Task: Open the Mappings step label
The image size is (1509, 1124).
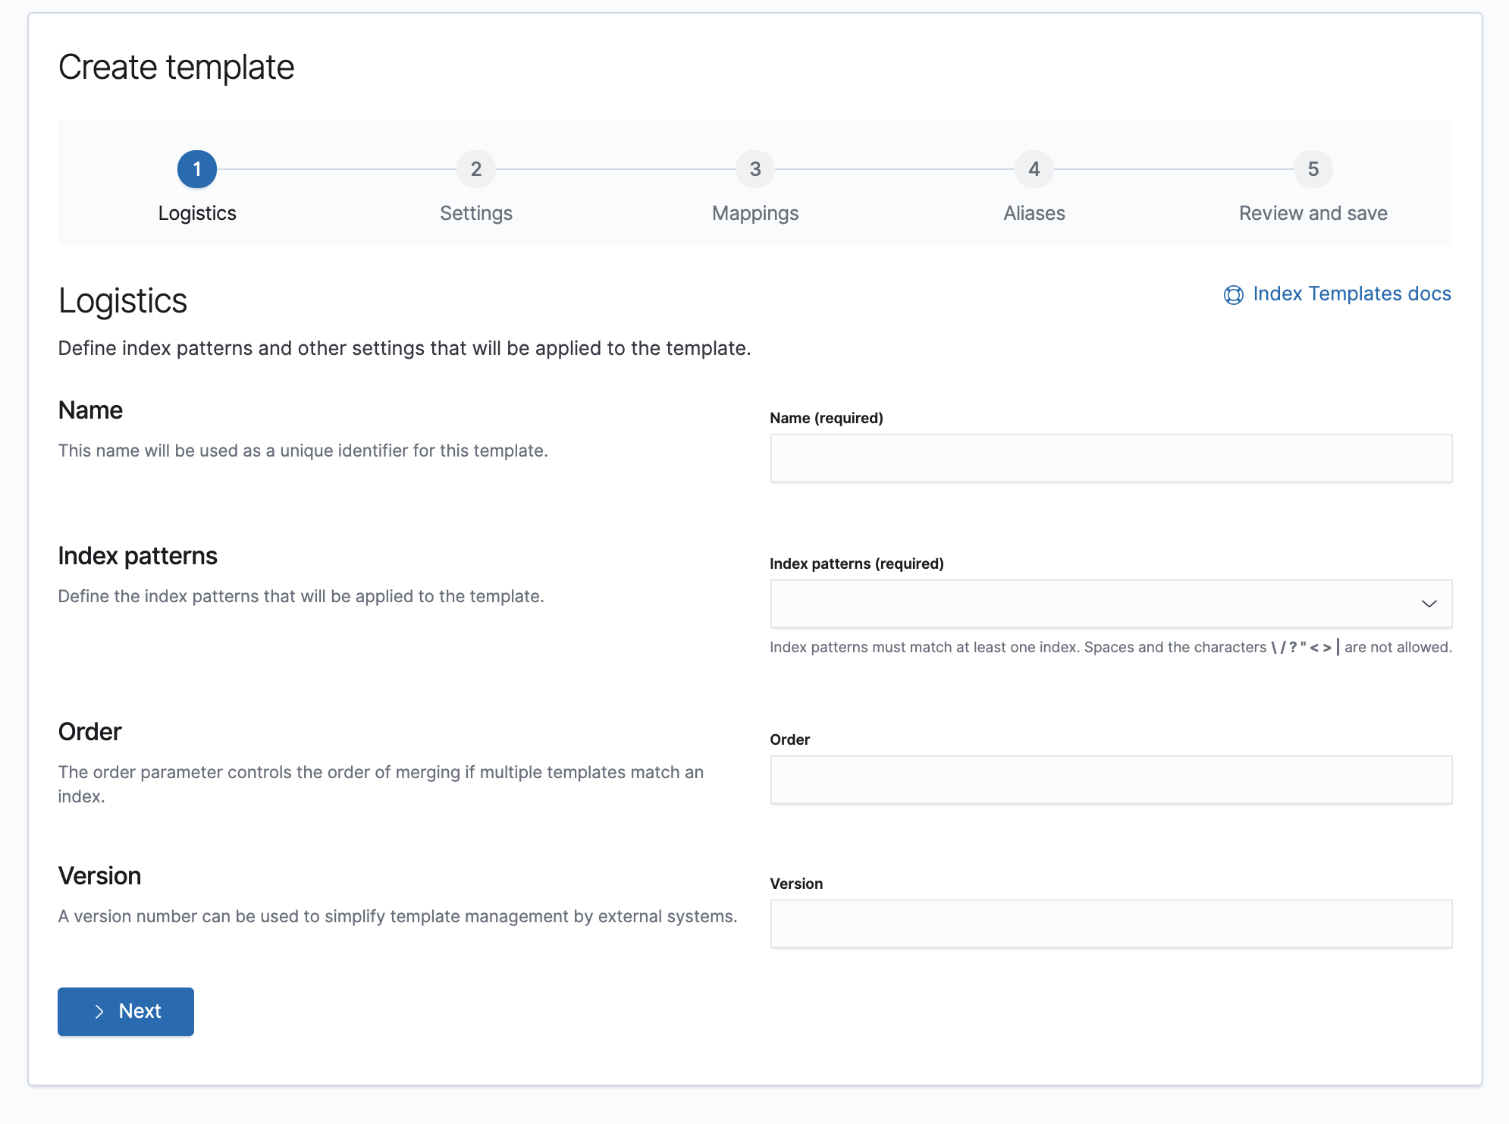Action: (755, 213)
